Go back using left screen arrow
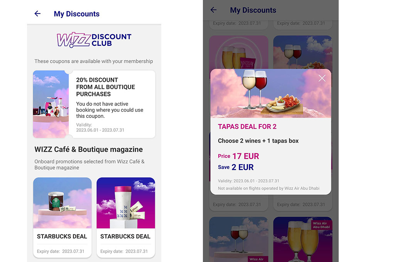395x262 pixels. 37,13
